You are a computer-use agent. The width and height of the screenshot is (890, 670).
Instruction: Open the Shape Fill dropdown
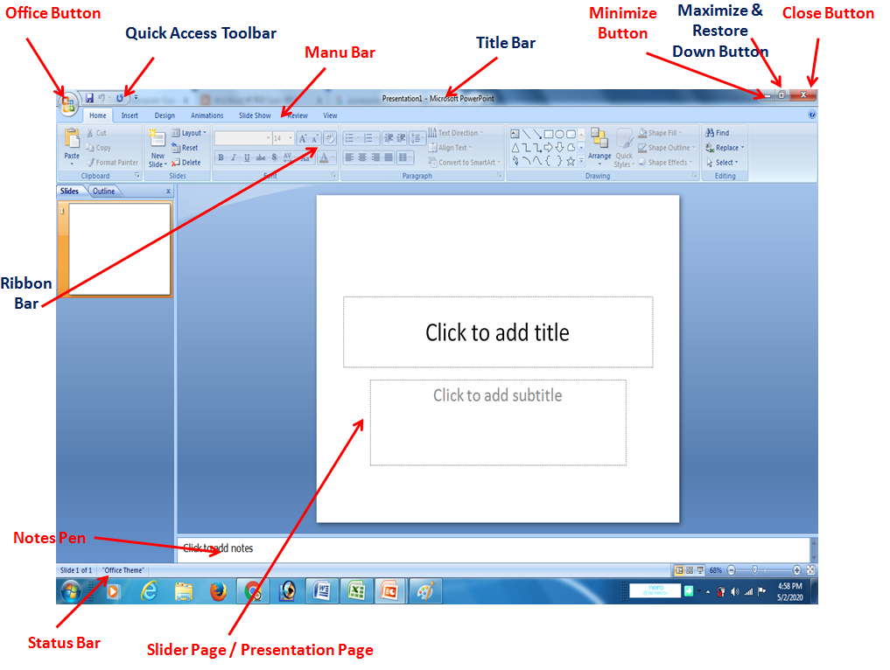coord(660,133)
